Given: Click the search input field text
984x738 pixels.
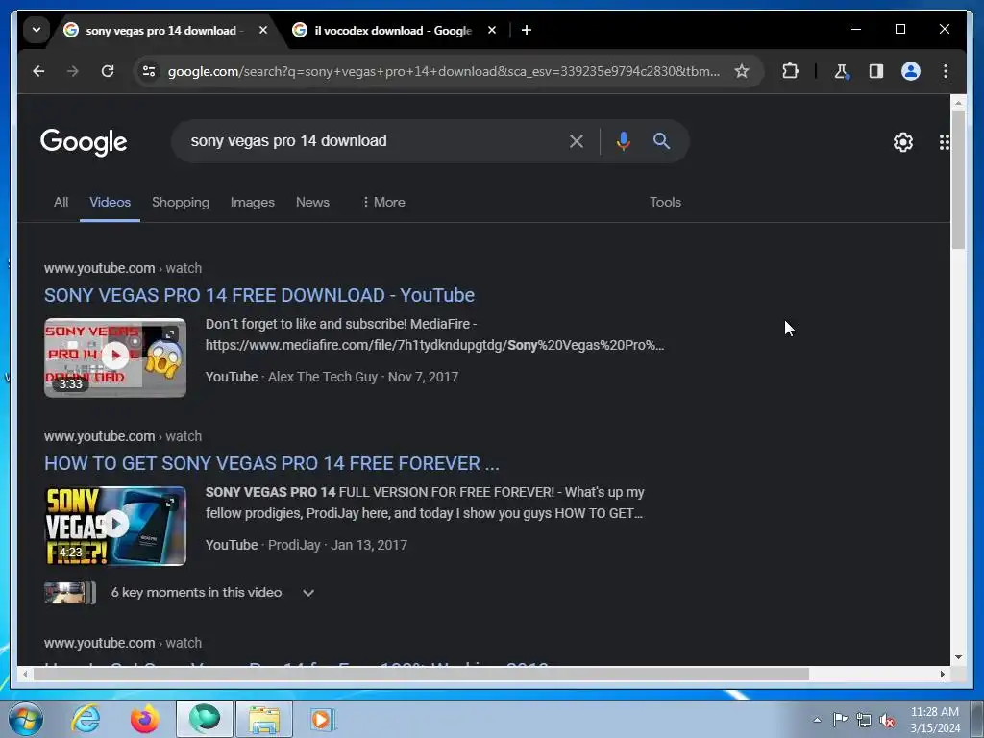Looking at the screenshot, I should click(x=288, y=140).
